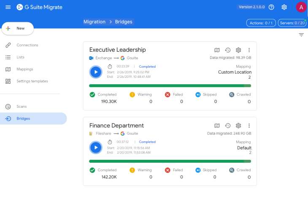Click Crawled icon in Finance Department
The height and width of the screenshot is (199, 308).
(232, 170)
